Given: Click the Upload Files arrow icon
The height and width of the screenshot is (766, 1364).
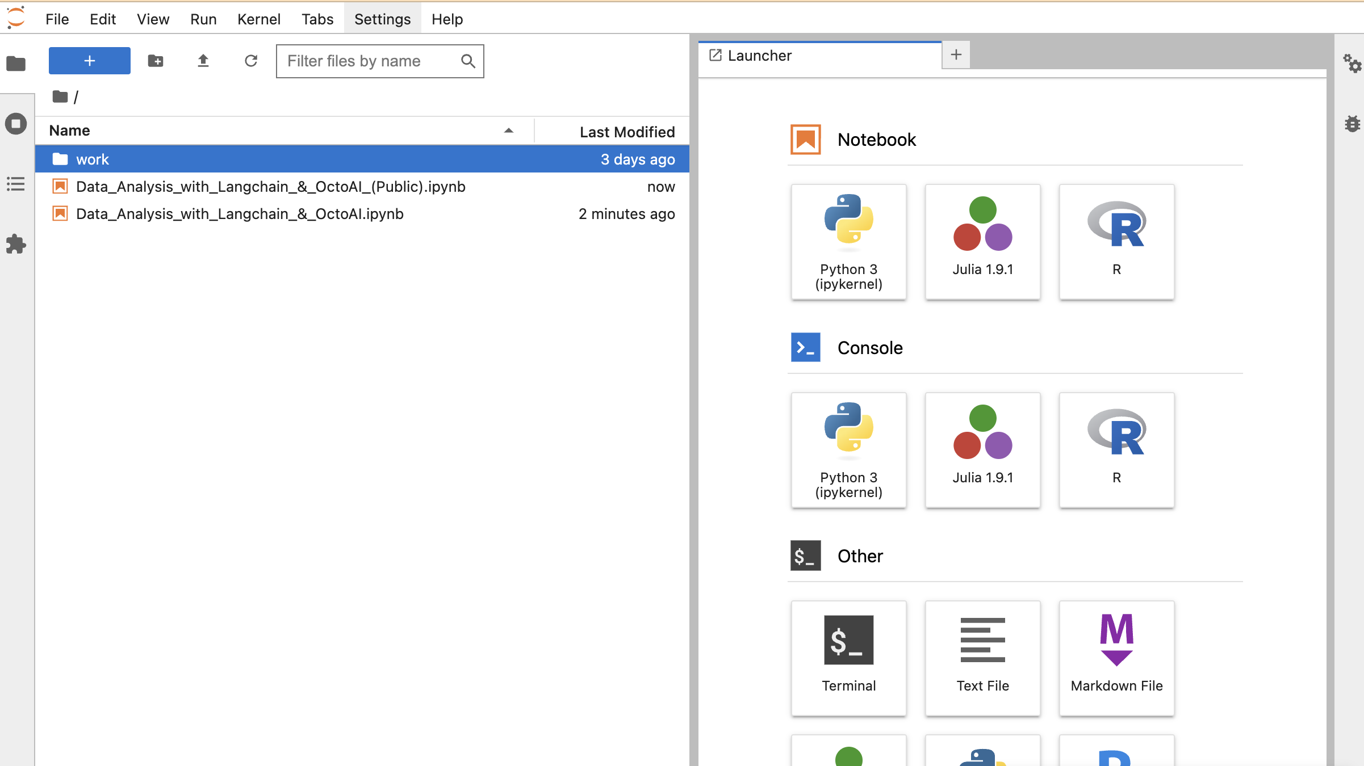Looking at the screenshot, I should pos(203,61).
